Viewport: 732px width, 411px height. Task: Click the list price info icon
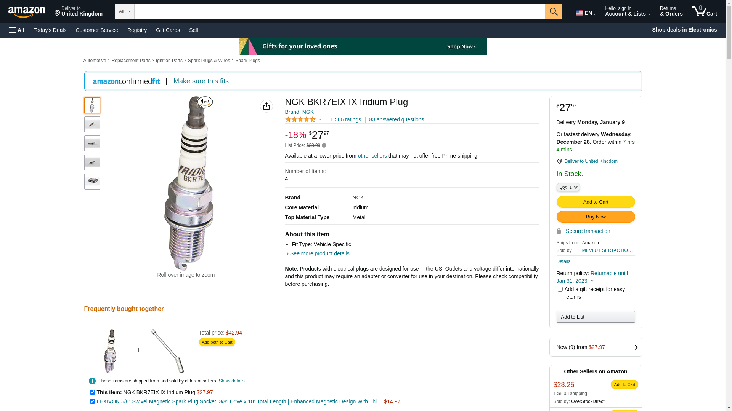pyautogui.click(x=324, y=145)
